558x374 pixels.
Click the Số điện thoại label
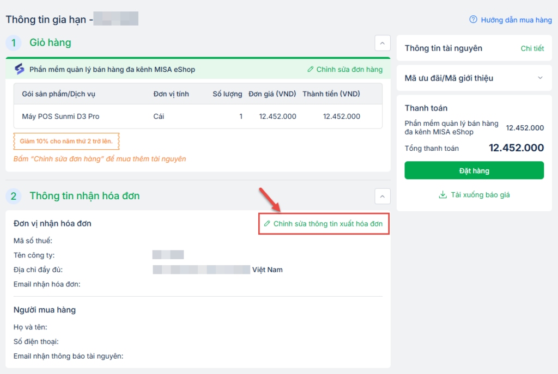(x=36, y=342)
